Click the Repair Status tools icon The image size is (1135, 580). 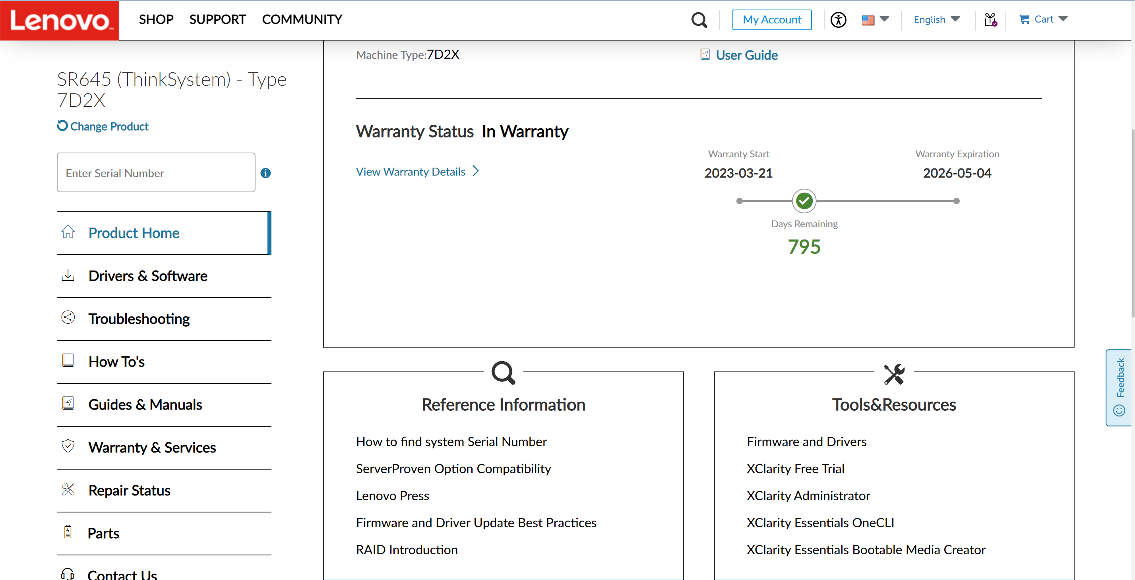pos(68,489)
